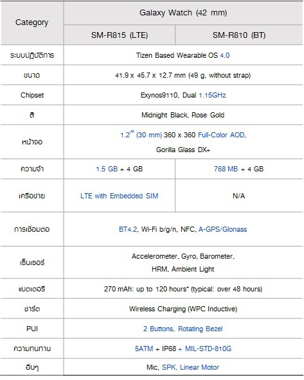Click 5ATM + IP68 + MIL-STD-810G cell
Viewport: 304px width, 380px height.
point(183,349)
